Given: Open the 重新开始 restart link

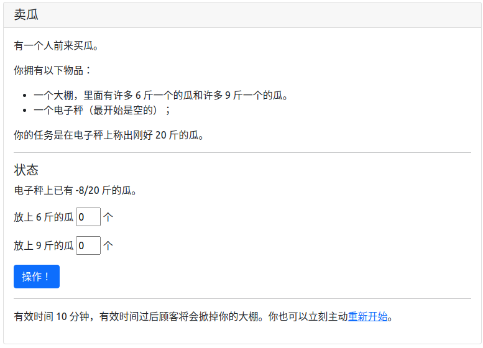Looking at the screenshot, I should [x=367, y=316].
